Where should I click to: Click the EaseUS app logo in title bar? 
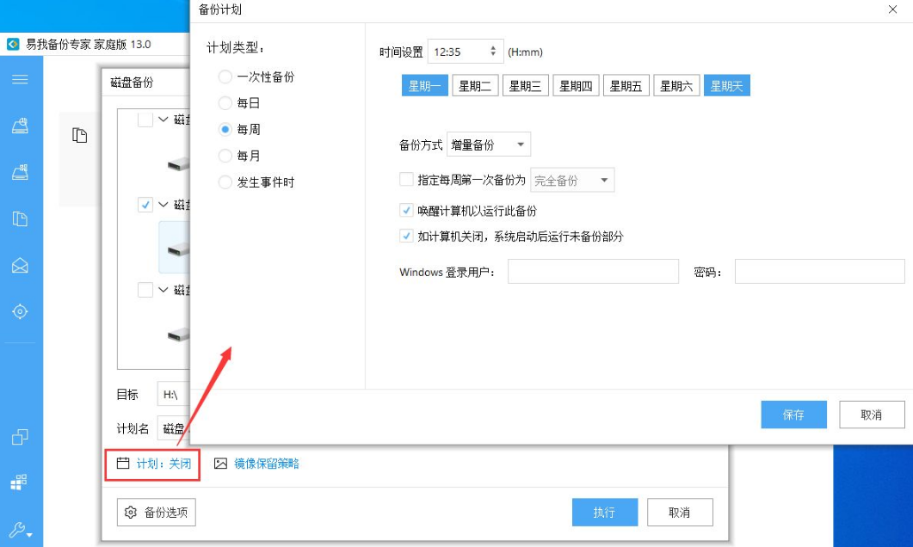13,44
